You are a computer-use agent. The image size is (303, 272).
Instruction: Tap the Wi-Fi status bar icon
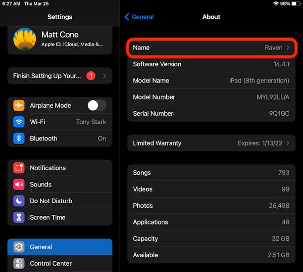(276, 4)
